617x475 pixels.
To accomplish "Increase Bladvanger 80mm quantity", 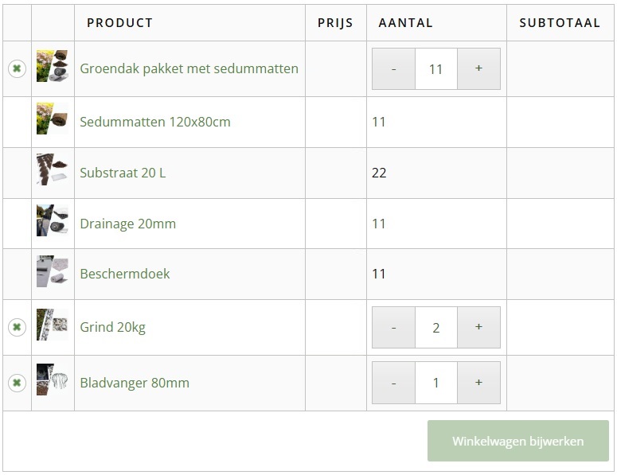I will pos(478,383).
